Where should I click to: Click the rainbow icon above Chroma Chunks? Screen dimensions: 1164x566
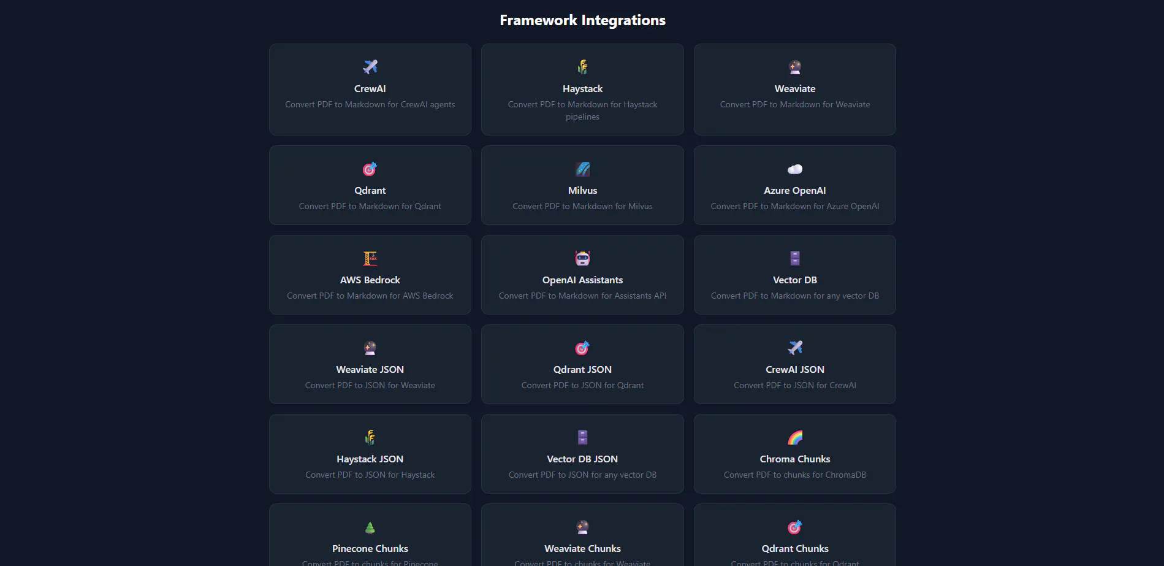click(x=795, y=437)
